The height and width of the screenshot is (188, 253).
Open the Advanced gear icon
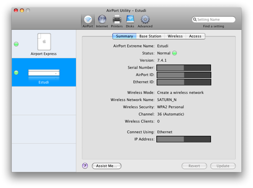point(145,19)
